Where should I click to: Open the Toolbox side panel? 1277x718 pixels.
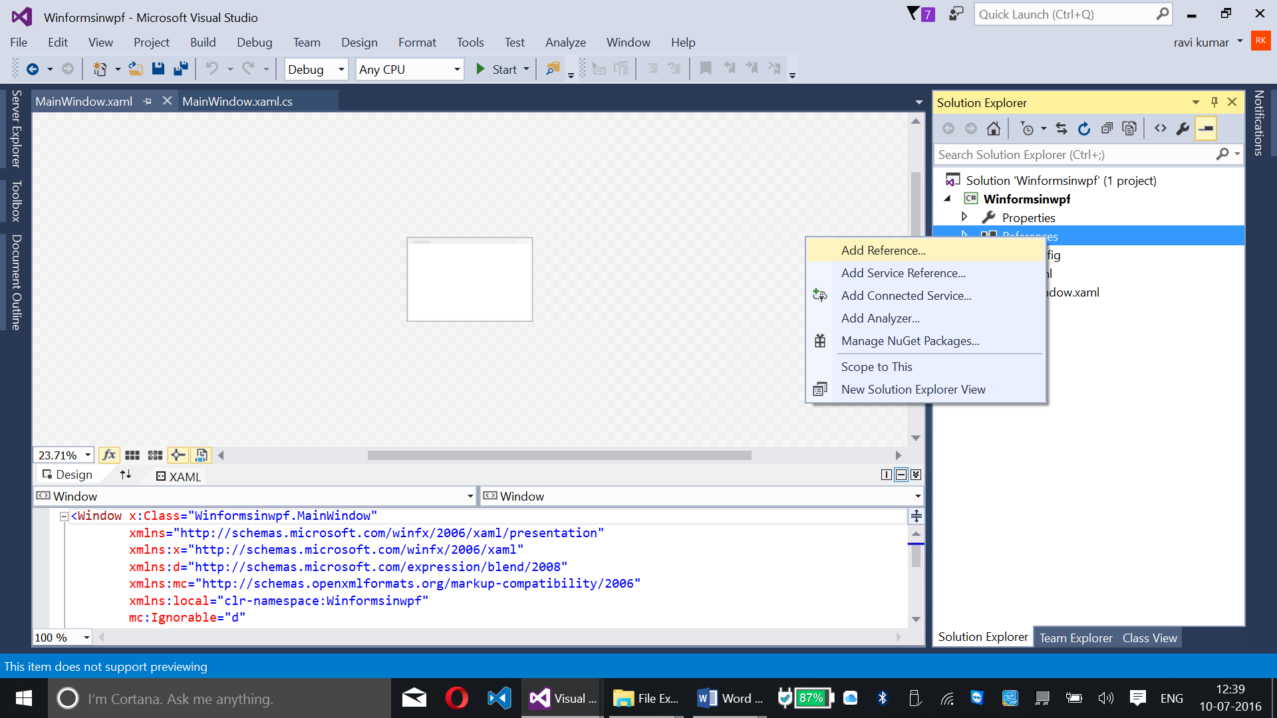click(x=16, y=201)
